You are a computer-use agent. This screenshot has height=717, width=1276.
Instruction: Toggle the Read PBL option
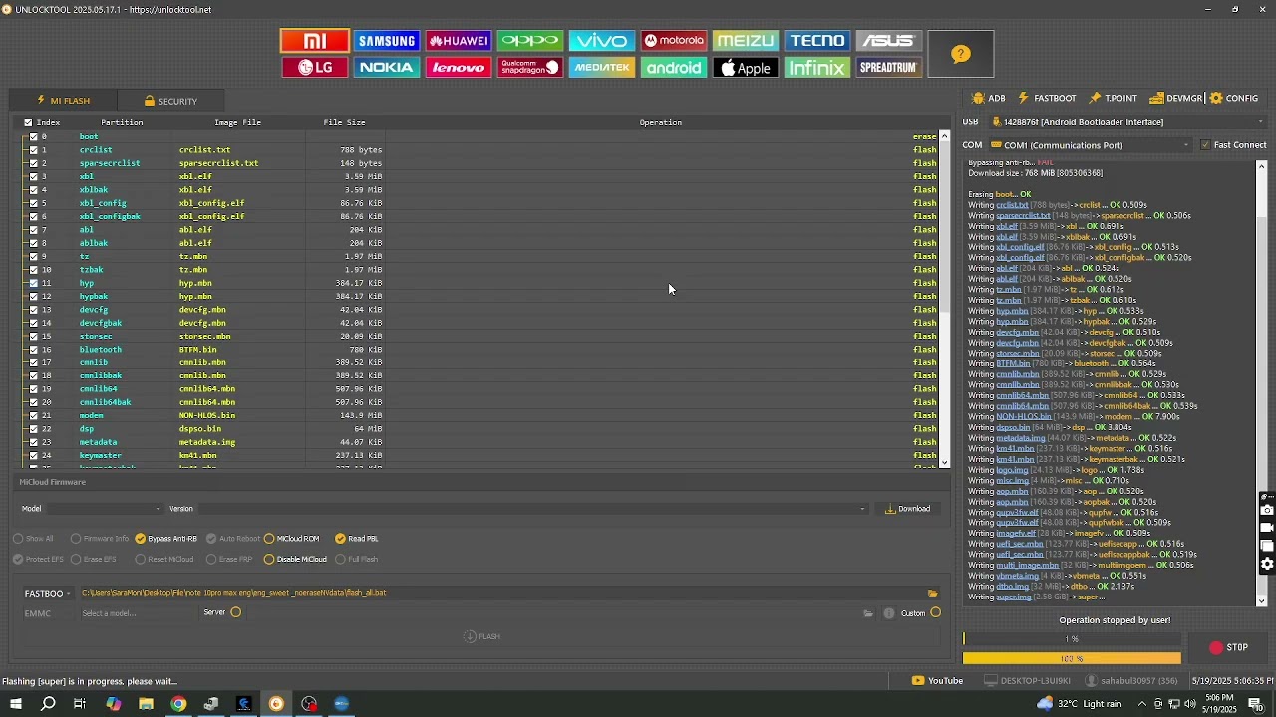(x=357, y=539)
